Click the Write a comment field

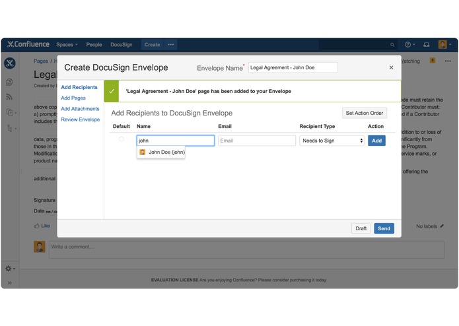[246, 249]
